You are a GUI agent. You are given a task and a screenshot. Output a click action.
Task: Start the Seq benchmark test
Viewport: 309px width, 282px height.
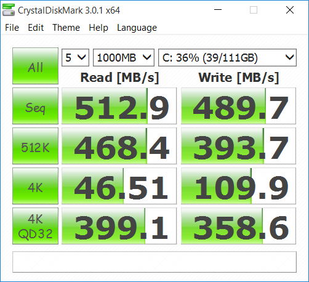click(x=35, y=106)
